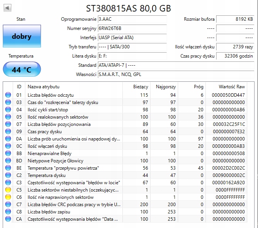The image size is (258, 228).
Task: Click the previous disk arrow button
Action: coord(8,8)
